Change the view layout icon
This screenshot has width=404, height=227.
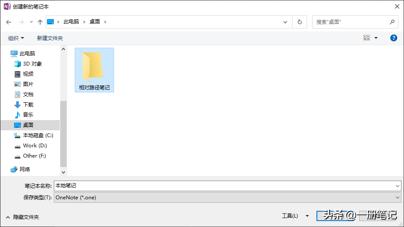click(x=367, y=38)
